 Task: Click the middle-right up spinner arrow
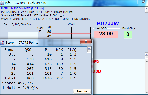pyautogui.click(x=147, y=54)
